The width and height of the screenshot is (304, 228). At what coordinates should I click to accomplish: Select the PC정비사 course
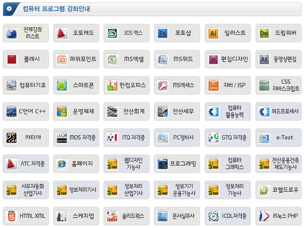[x=177, y=138]
